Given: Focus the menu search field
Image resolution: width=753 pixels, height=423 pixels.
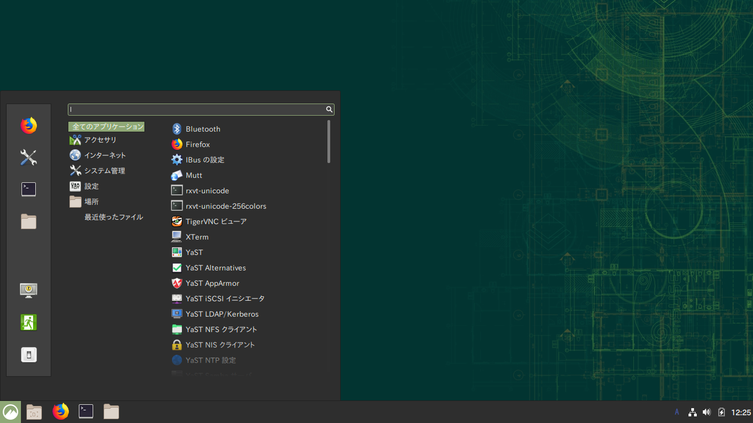Looking at the screenshot, I should [x=201, y=110].
